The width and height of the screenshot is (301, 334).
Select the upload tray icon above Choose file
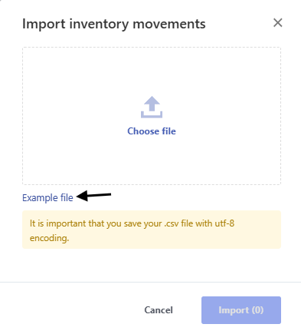tap(152, 107)
